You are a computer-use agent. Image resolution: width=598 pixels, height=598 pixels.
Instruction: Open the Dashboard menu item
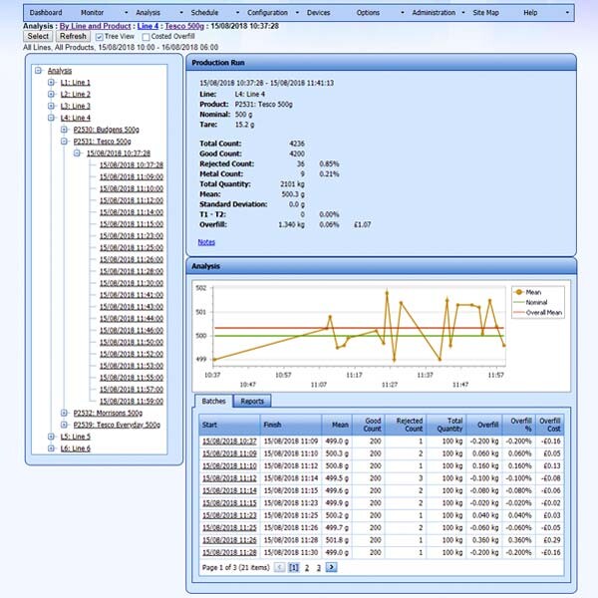coord(46,12)
